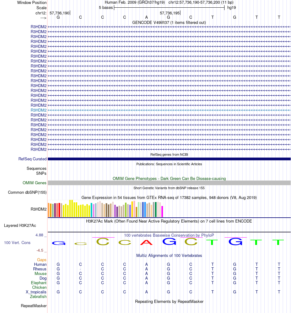Select the Human alignment row label

click(x=40, y=264)
